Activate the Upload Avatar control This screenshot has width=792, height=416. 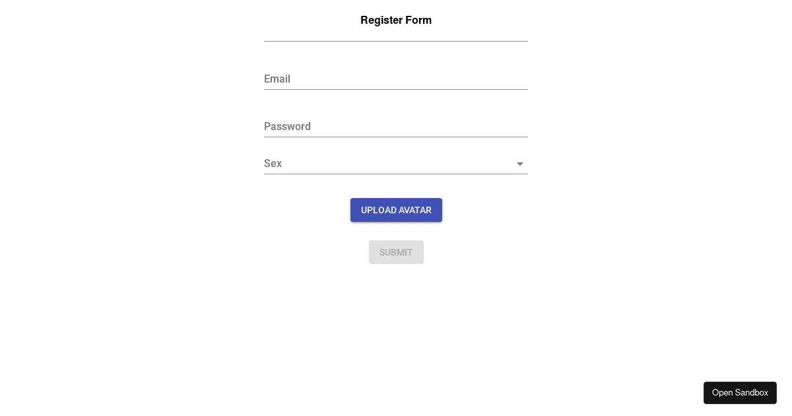396,210
